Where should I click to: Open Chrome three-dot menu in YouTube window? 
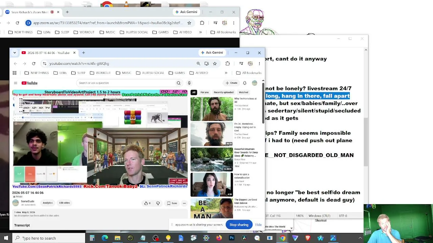pos(259,63)
